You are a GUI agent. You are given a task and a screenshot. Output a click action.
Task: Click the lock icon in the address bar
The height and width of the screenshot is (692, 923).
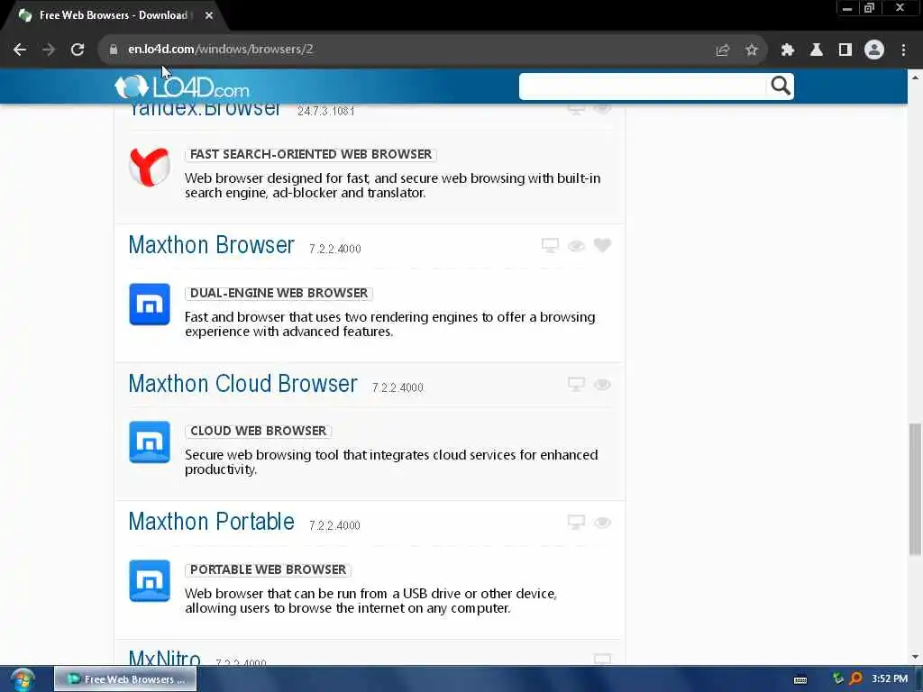point(113,50)
